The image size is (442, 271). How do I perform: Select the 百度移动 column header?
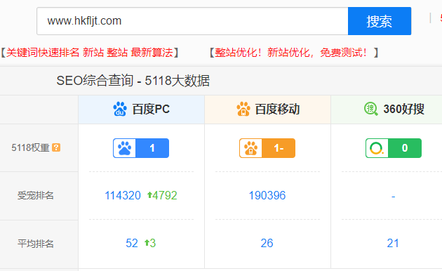point(267,110)
